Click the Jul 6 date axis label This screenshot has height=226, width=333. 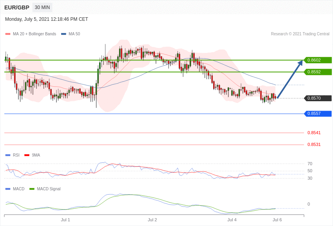(277, 220)
